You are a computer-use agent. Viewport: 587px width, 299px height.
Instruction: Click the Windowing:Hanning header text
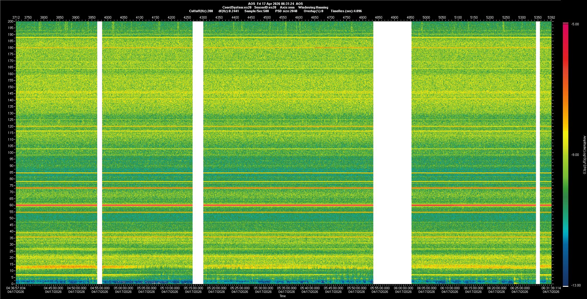click(313, 7)
